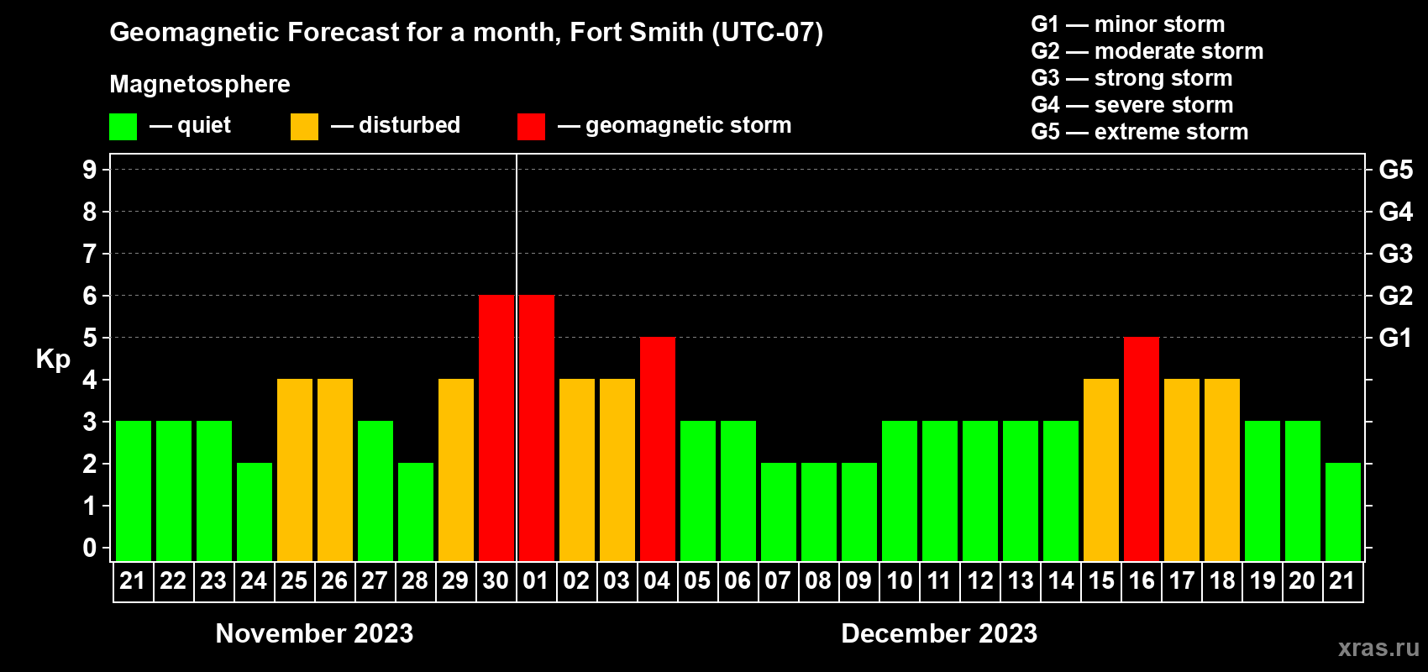Click the 'G3 — strong storm' legend entry

pos(1132,78)
